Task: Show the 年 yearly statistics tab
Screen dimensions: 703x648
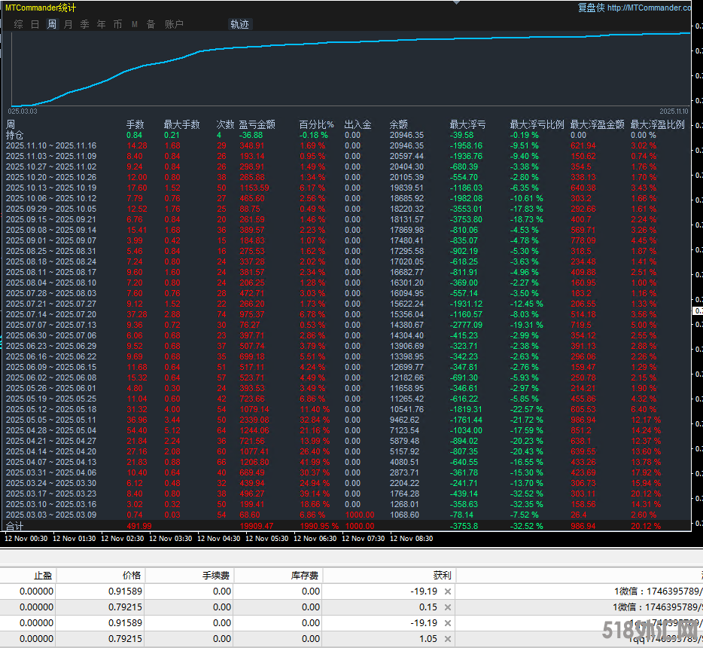Action: point(101,24)
